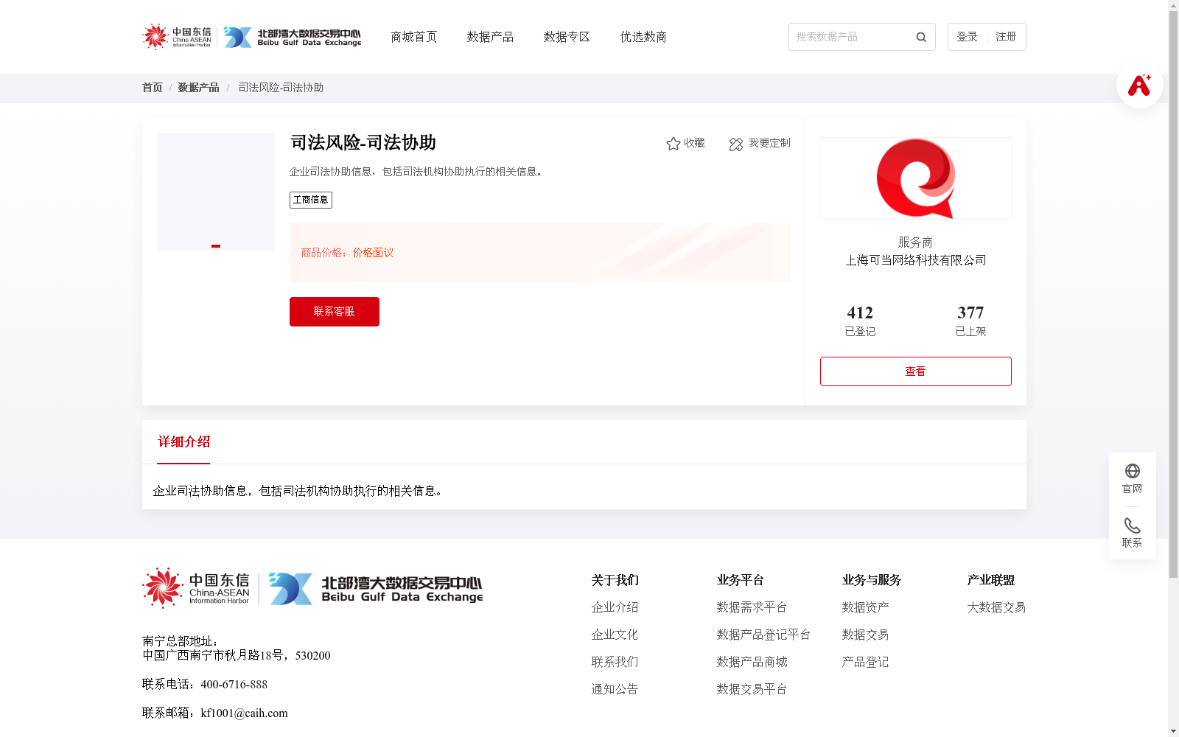Open 优选数商 navigation item
The image size is (1179, 737).
click(643, 37)
